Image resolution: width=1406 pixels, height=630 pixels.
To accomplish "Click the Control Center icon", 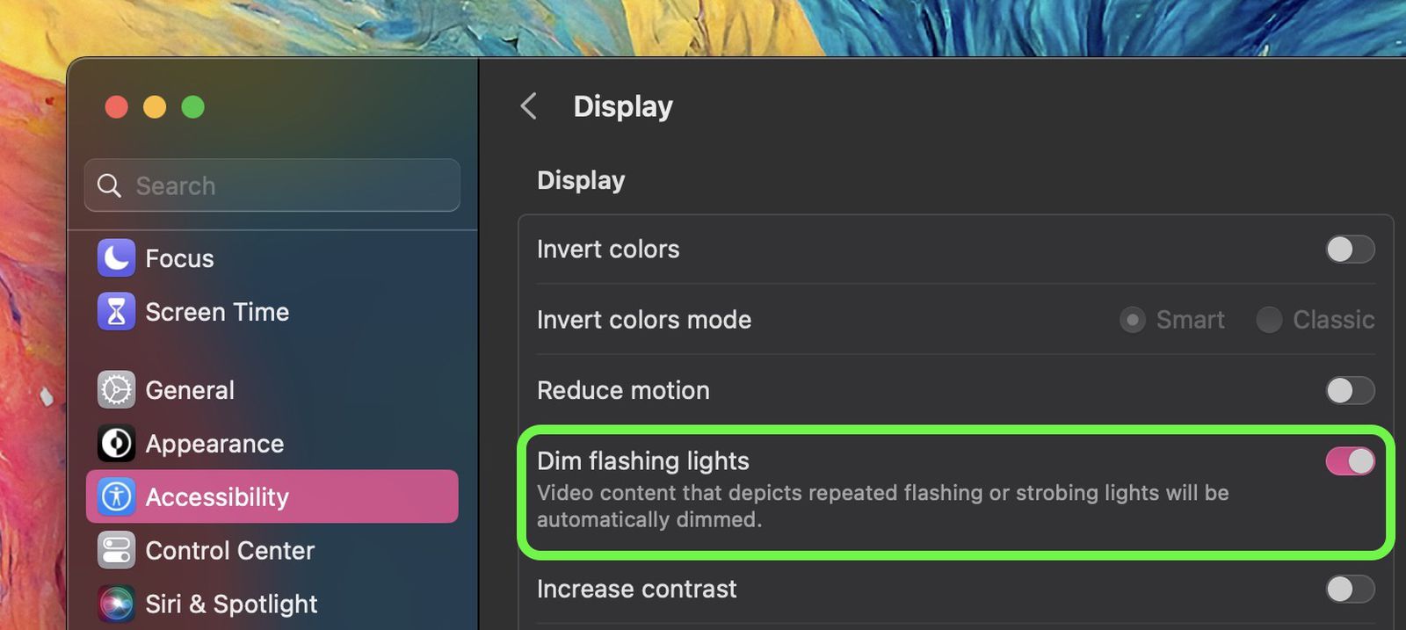I will coord(113,550).
